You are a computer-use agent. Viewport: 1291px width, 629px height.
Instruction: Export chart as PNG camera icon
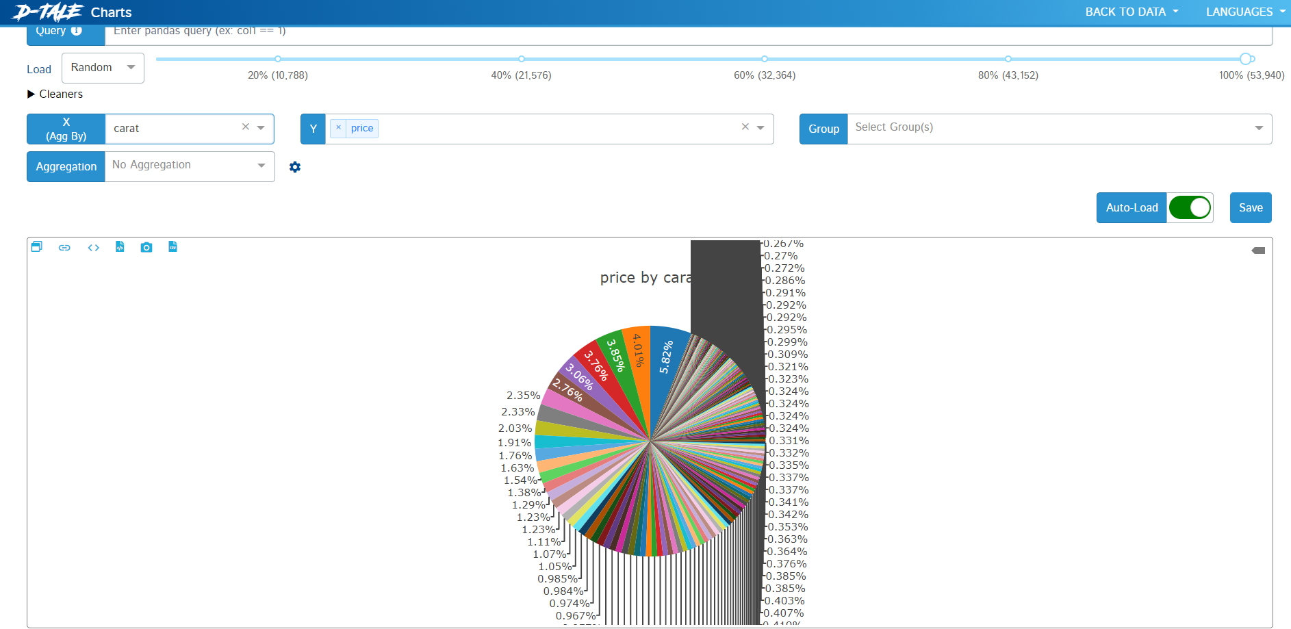click(146, 247)
